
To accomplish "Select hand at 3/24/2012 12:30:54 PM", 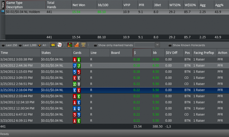I will 114,109.
